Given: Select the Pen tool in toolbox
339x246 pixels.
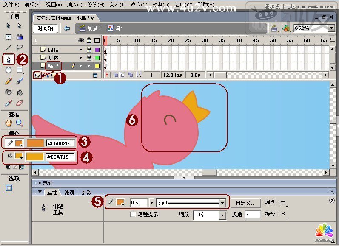Looking at the screenshot, I should [8, 59].
